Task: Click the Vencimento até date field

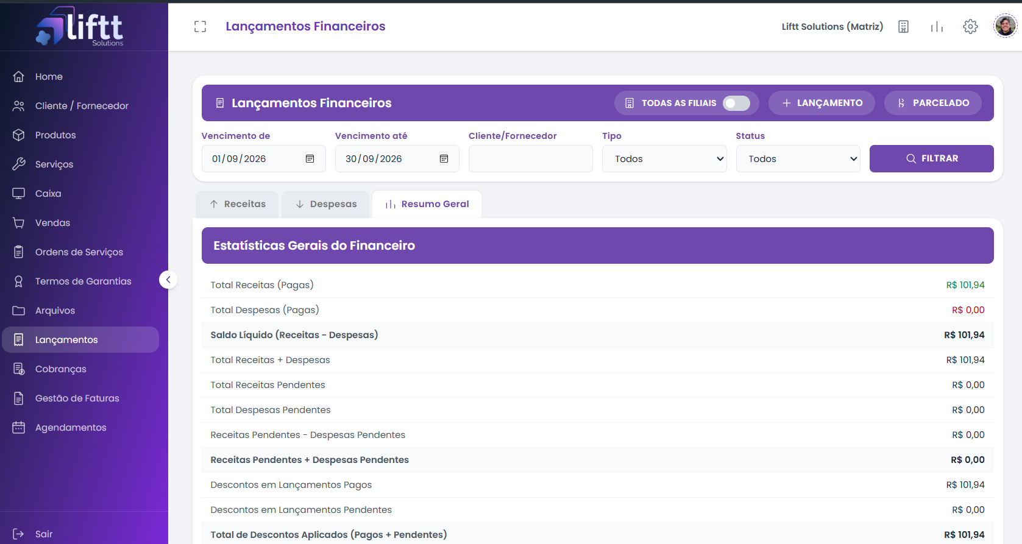Action: point(397,158)
